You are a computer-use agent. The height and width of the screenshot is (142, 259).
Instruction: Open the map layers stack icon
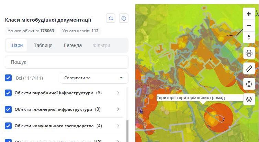249,99
